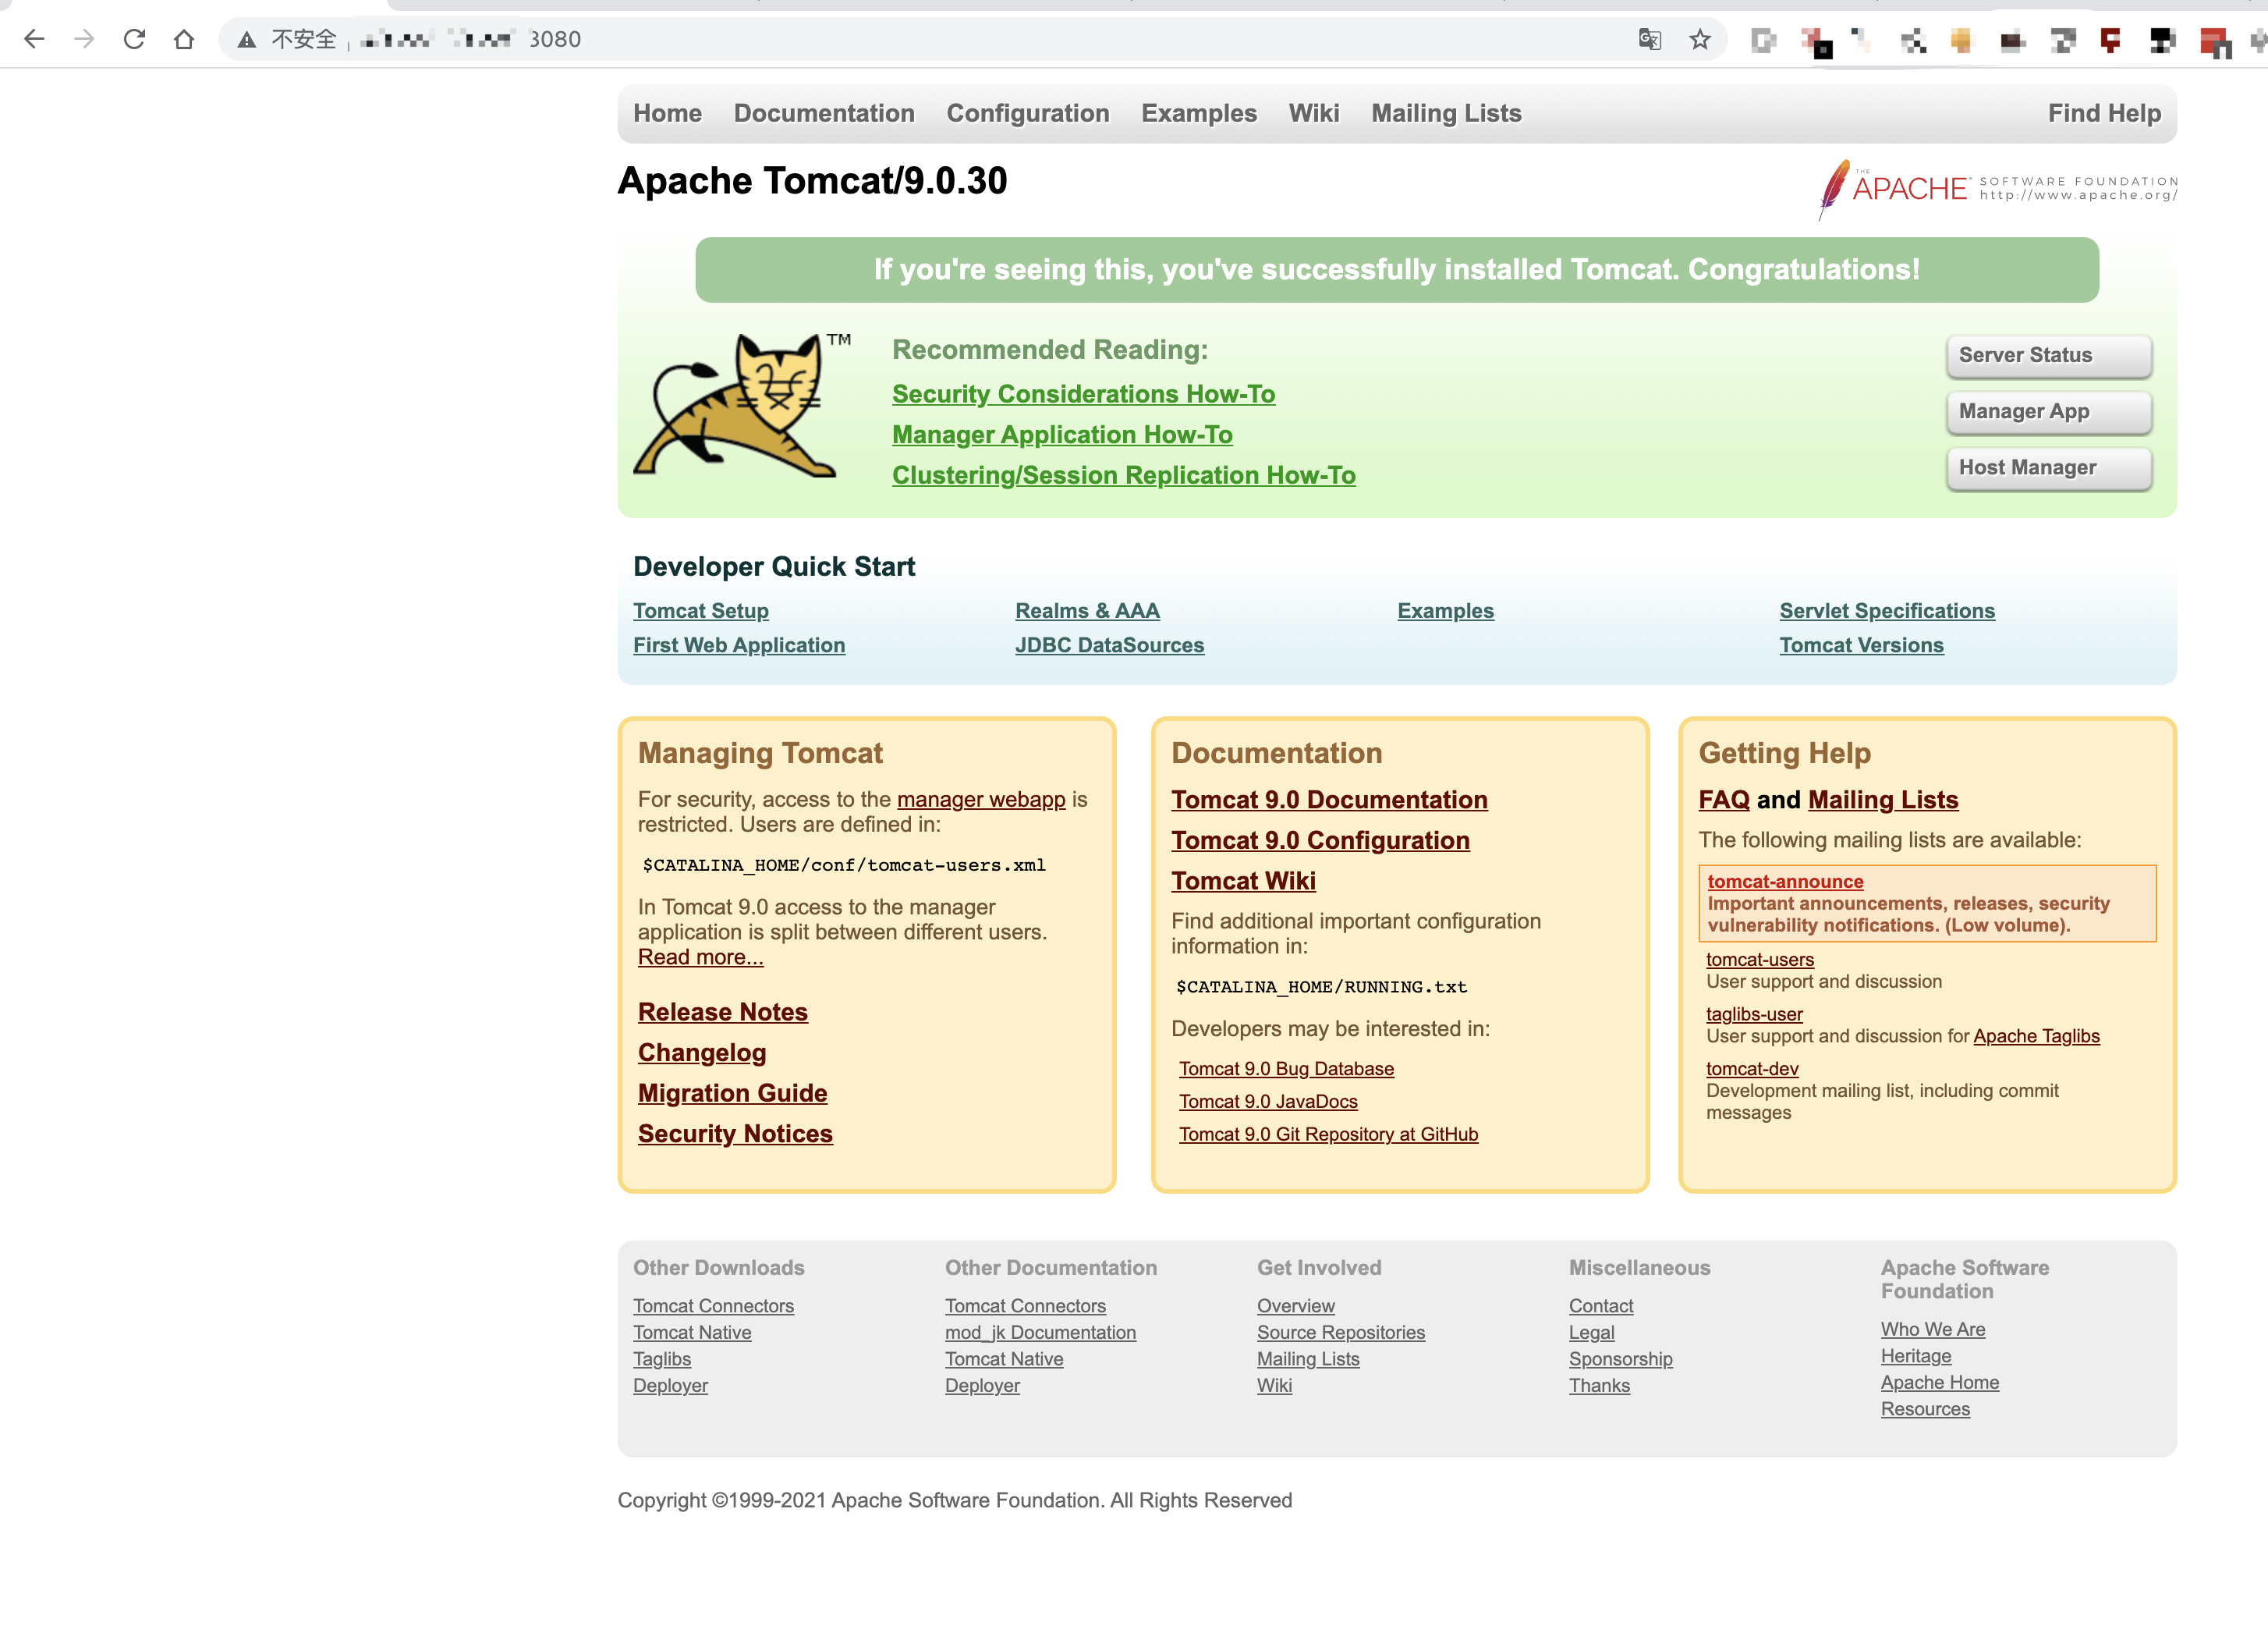This screenshot has height=1626, width=2268.
Task: Click the browser back arrow
Action: (34, 39)
